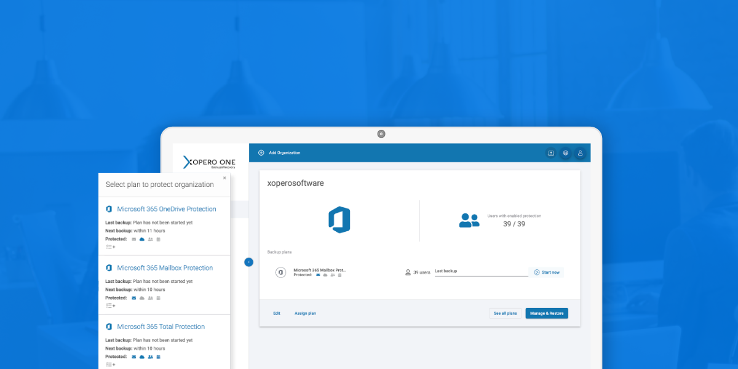
Task: Click the add-to-list icon under Mailbox Protection
Action: [111, 306]
